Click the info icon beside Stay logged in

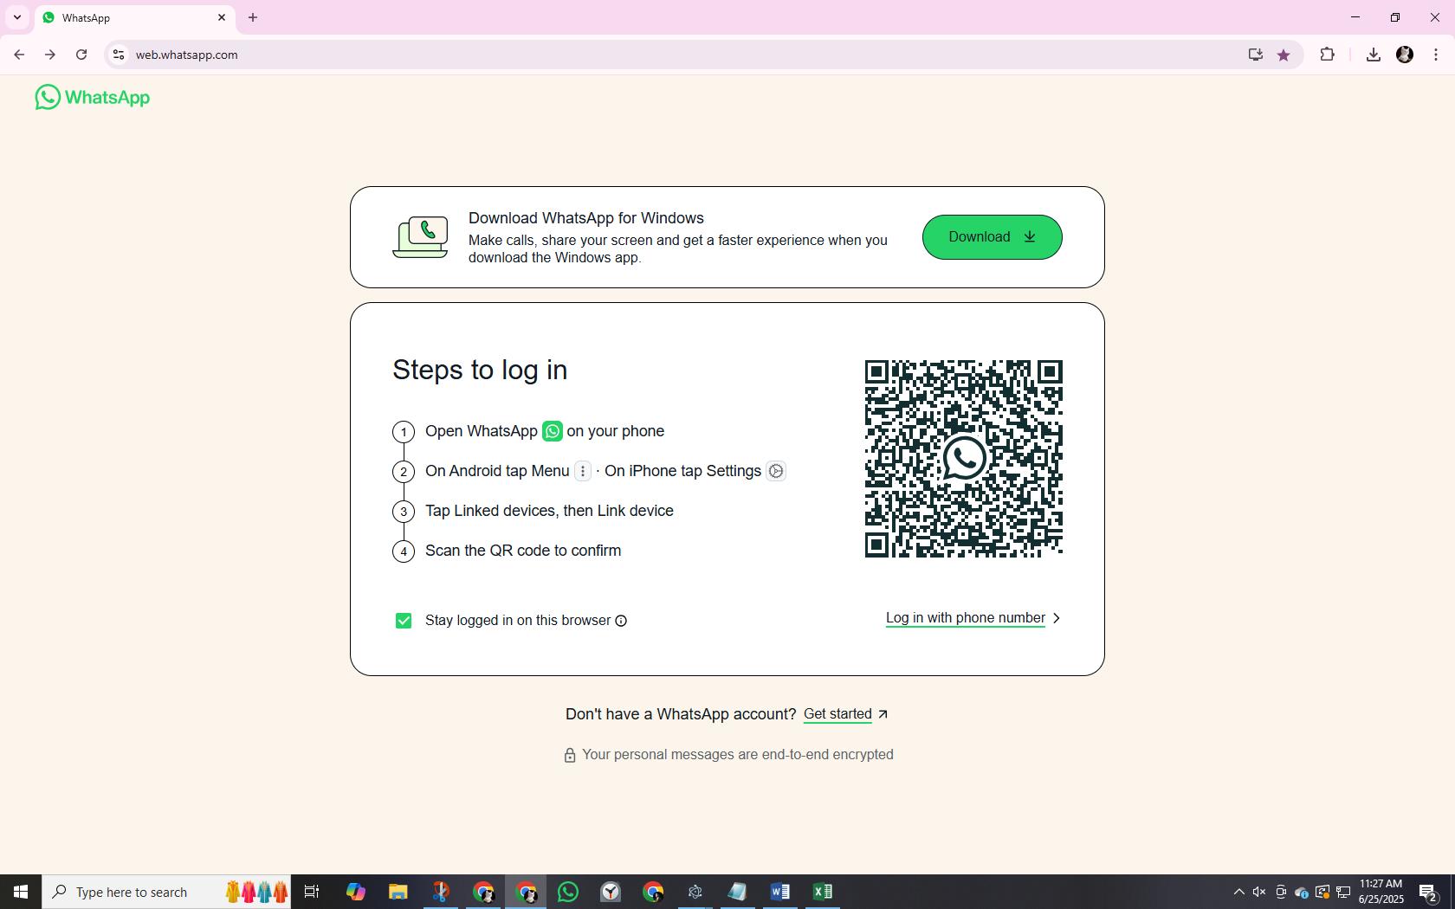click(x=621, y=621)
